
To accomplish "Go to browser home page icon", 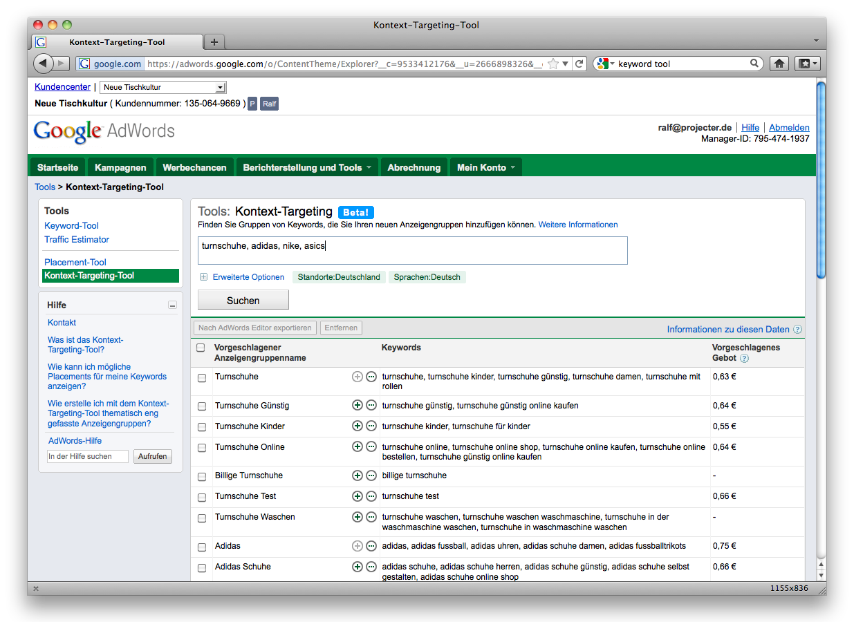I will (779, 64).
